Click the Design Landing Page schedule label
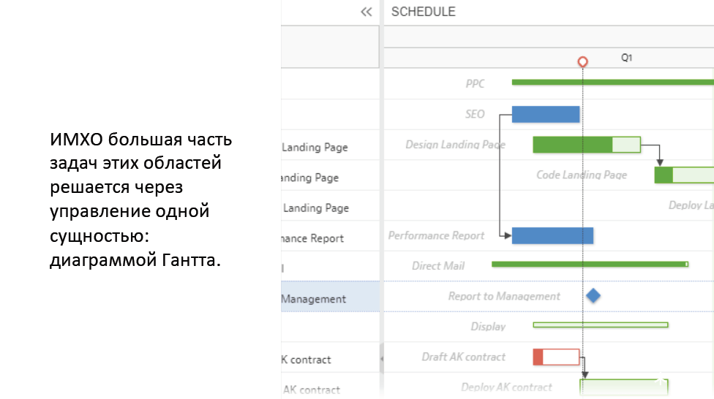This screenshot has width=714, height=399. coord(455,145)
